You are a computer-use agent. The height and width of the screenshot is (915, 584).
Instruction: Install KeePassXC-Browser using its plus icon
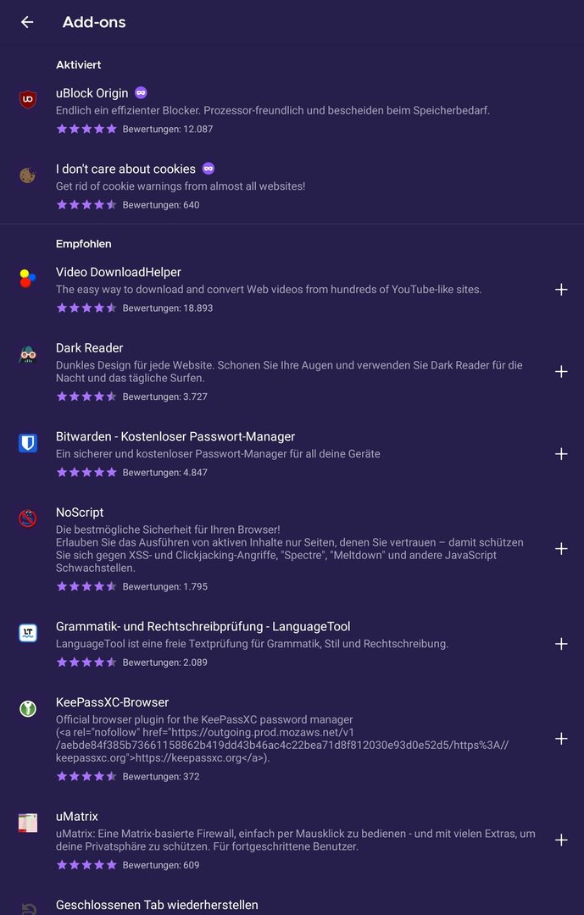click(x=561, y=739)
